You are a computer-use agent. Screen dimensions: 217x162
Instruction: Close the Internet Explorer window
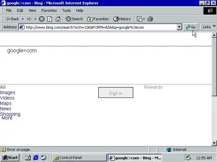pos(214,3)
